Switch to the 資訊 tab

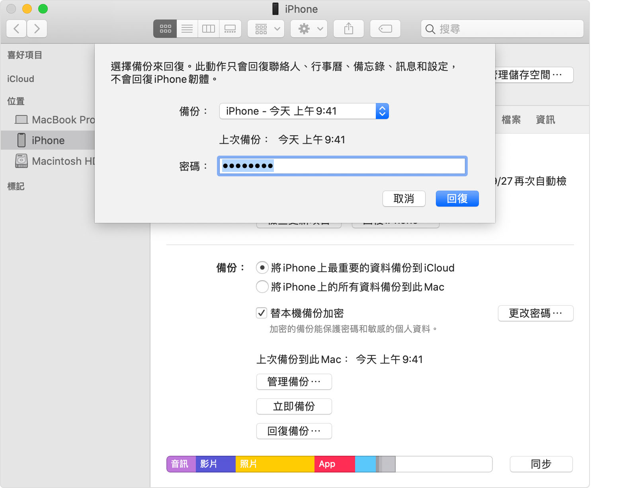(545, 120)
